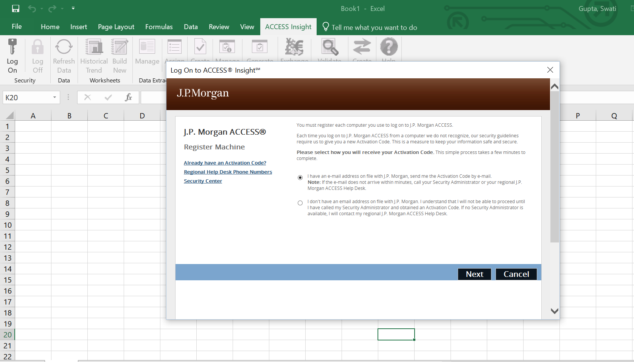634x362 pixels.
Task: Click the Build New worksheet icon
Action: 120,47
